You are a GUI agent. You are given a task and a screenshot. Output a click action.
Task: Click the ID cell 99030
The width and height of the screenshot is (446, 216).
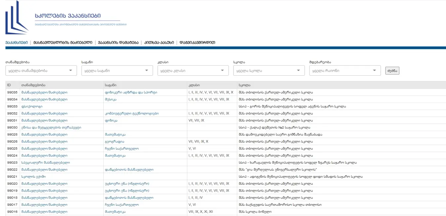coord(12,127)
